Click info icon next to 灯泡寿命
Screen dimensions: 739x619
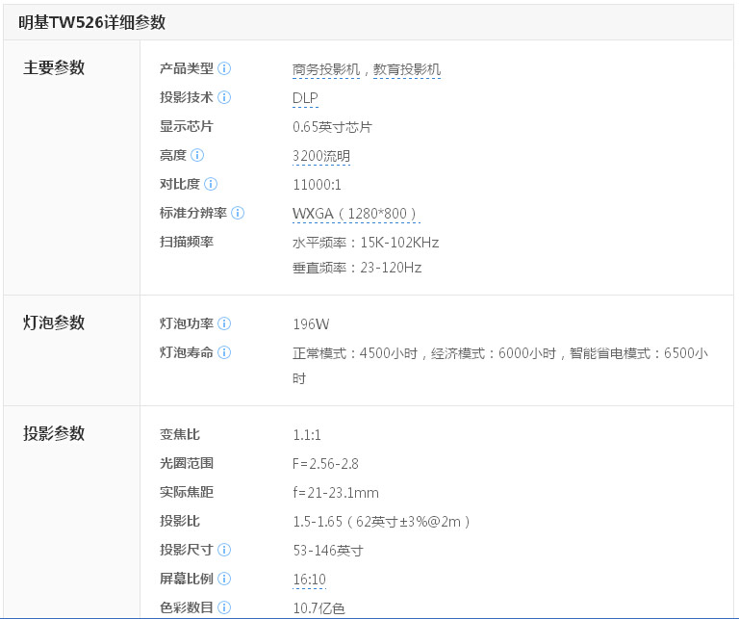pyautogui.click(x=224, y=352)
